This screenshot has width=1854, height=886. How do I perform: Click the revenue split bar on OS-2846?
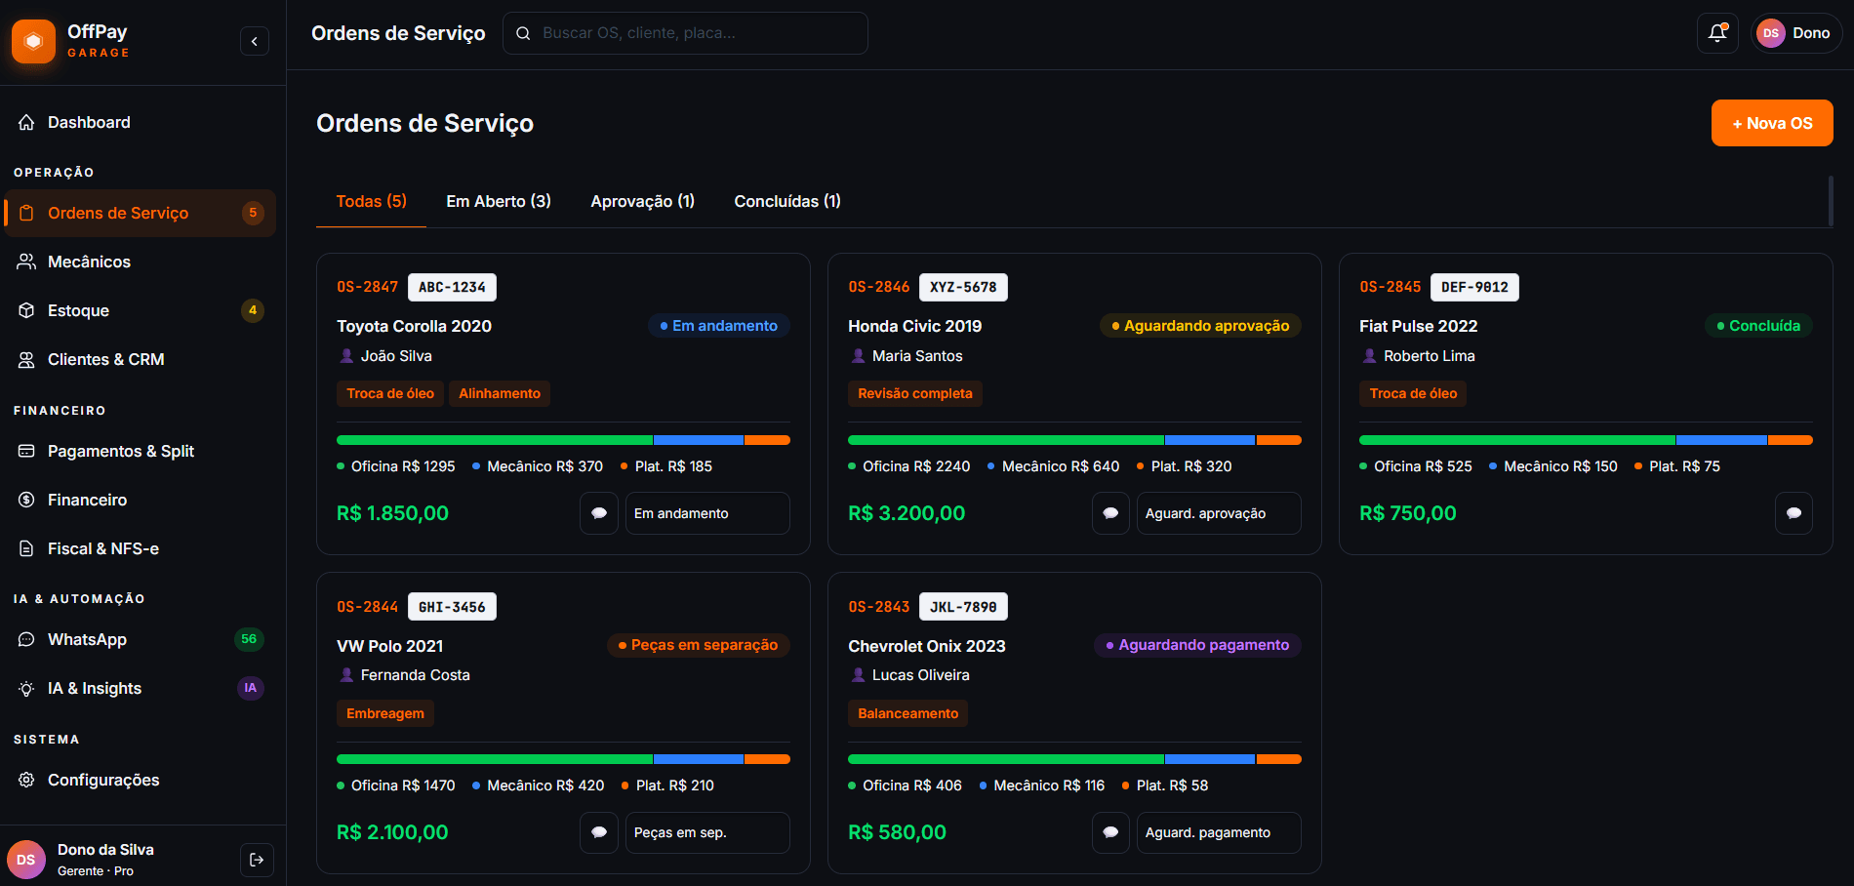click(x=1074, y=440)
